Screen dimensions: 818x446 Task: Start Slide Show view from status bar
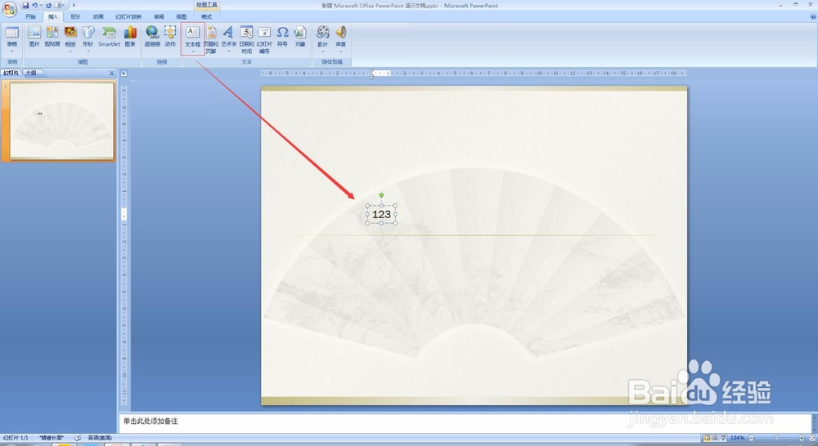[722, 438]
